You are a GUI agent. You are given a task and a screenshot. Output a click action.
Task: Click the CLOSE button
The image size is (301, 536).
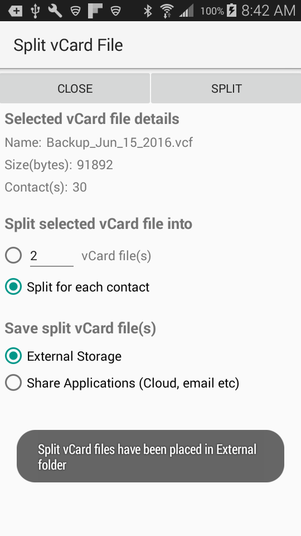(x=75, y=88)
